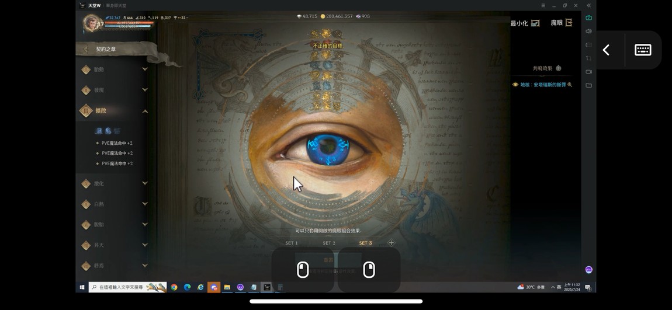The width and height of the screenshot is (672, 310).
Task: Tap the overlay back arrow button
Action: pos(606,50)
